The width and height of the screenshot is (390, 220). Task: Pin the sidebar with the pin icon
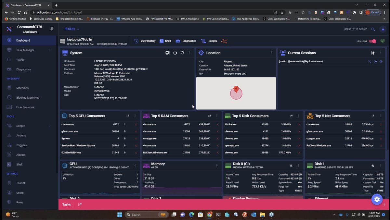point(52,29)
